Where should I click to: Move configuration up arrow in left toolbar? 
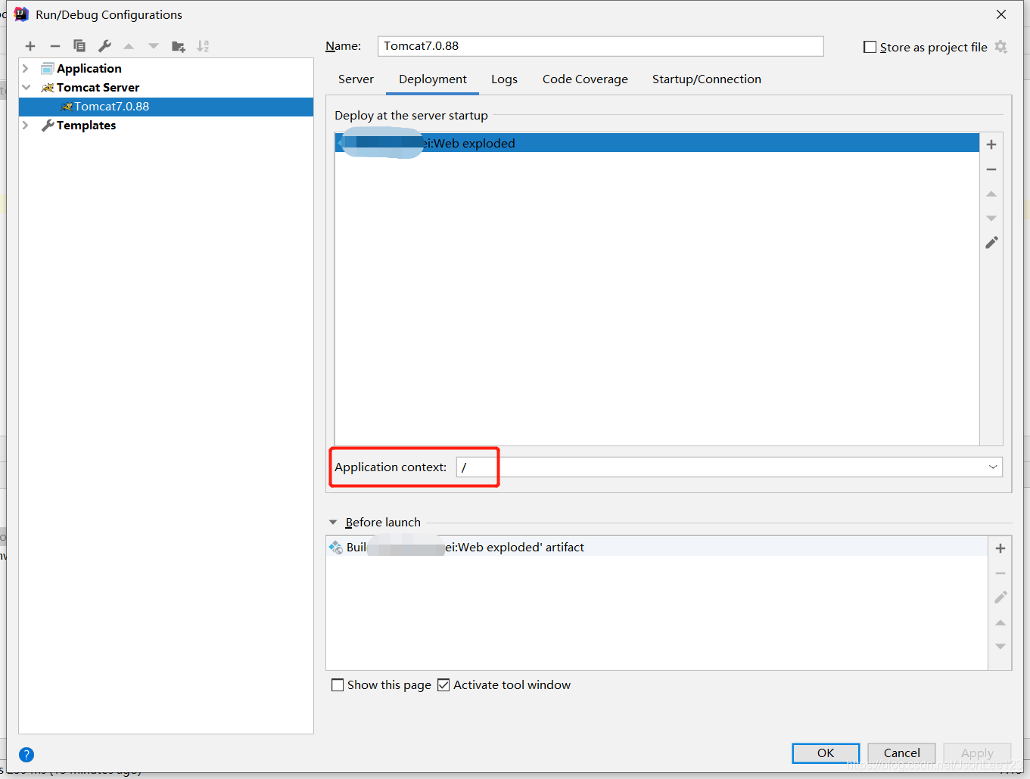click(x=129, y=46)
